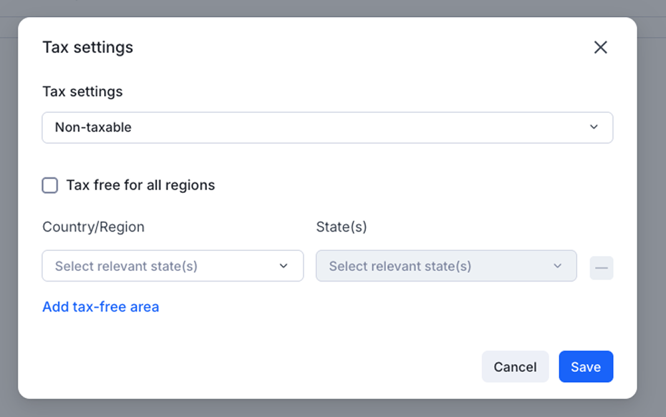Viewport: 666px width, 417px height.
Task: Enable the Tax free for all regions checkbox
Action: (50, 185)
